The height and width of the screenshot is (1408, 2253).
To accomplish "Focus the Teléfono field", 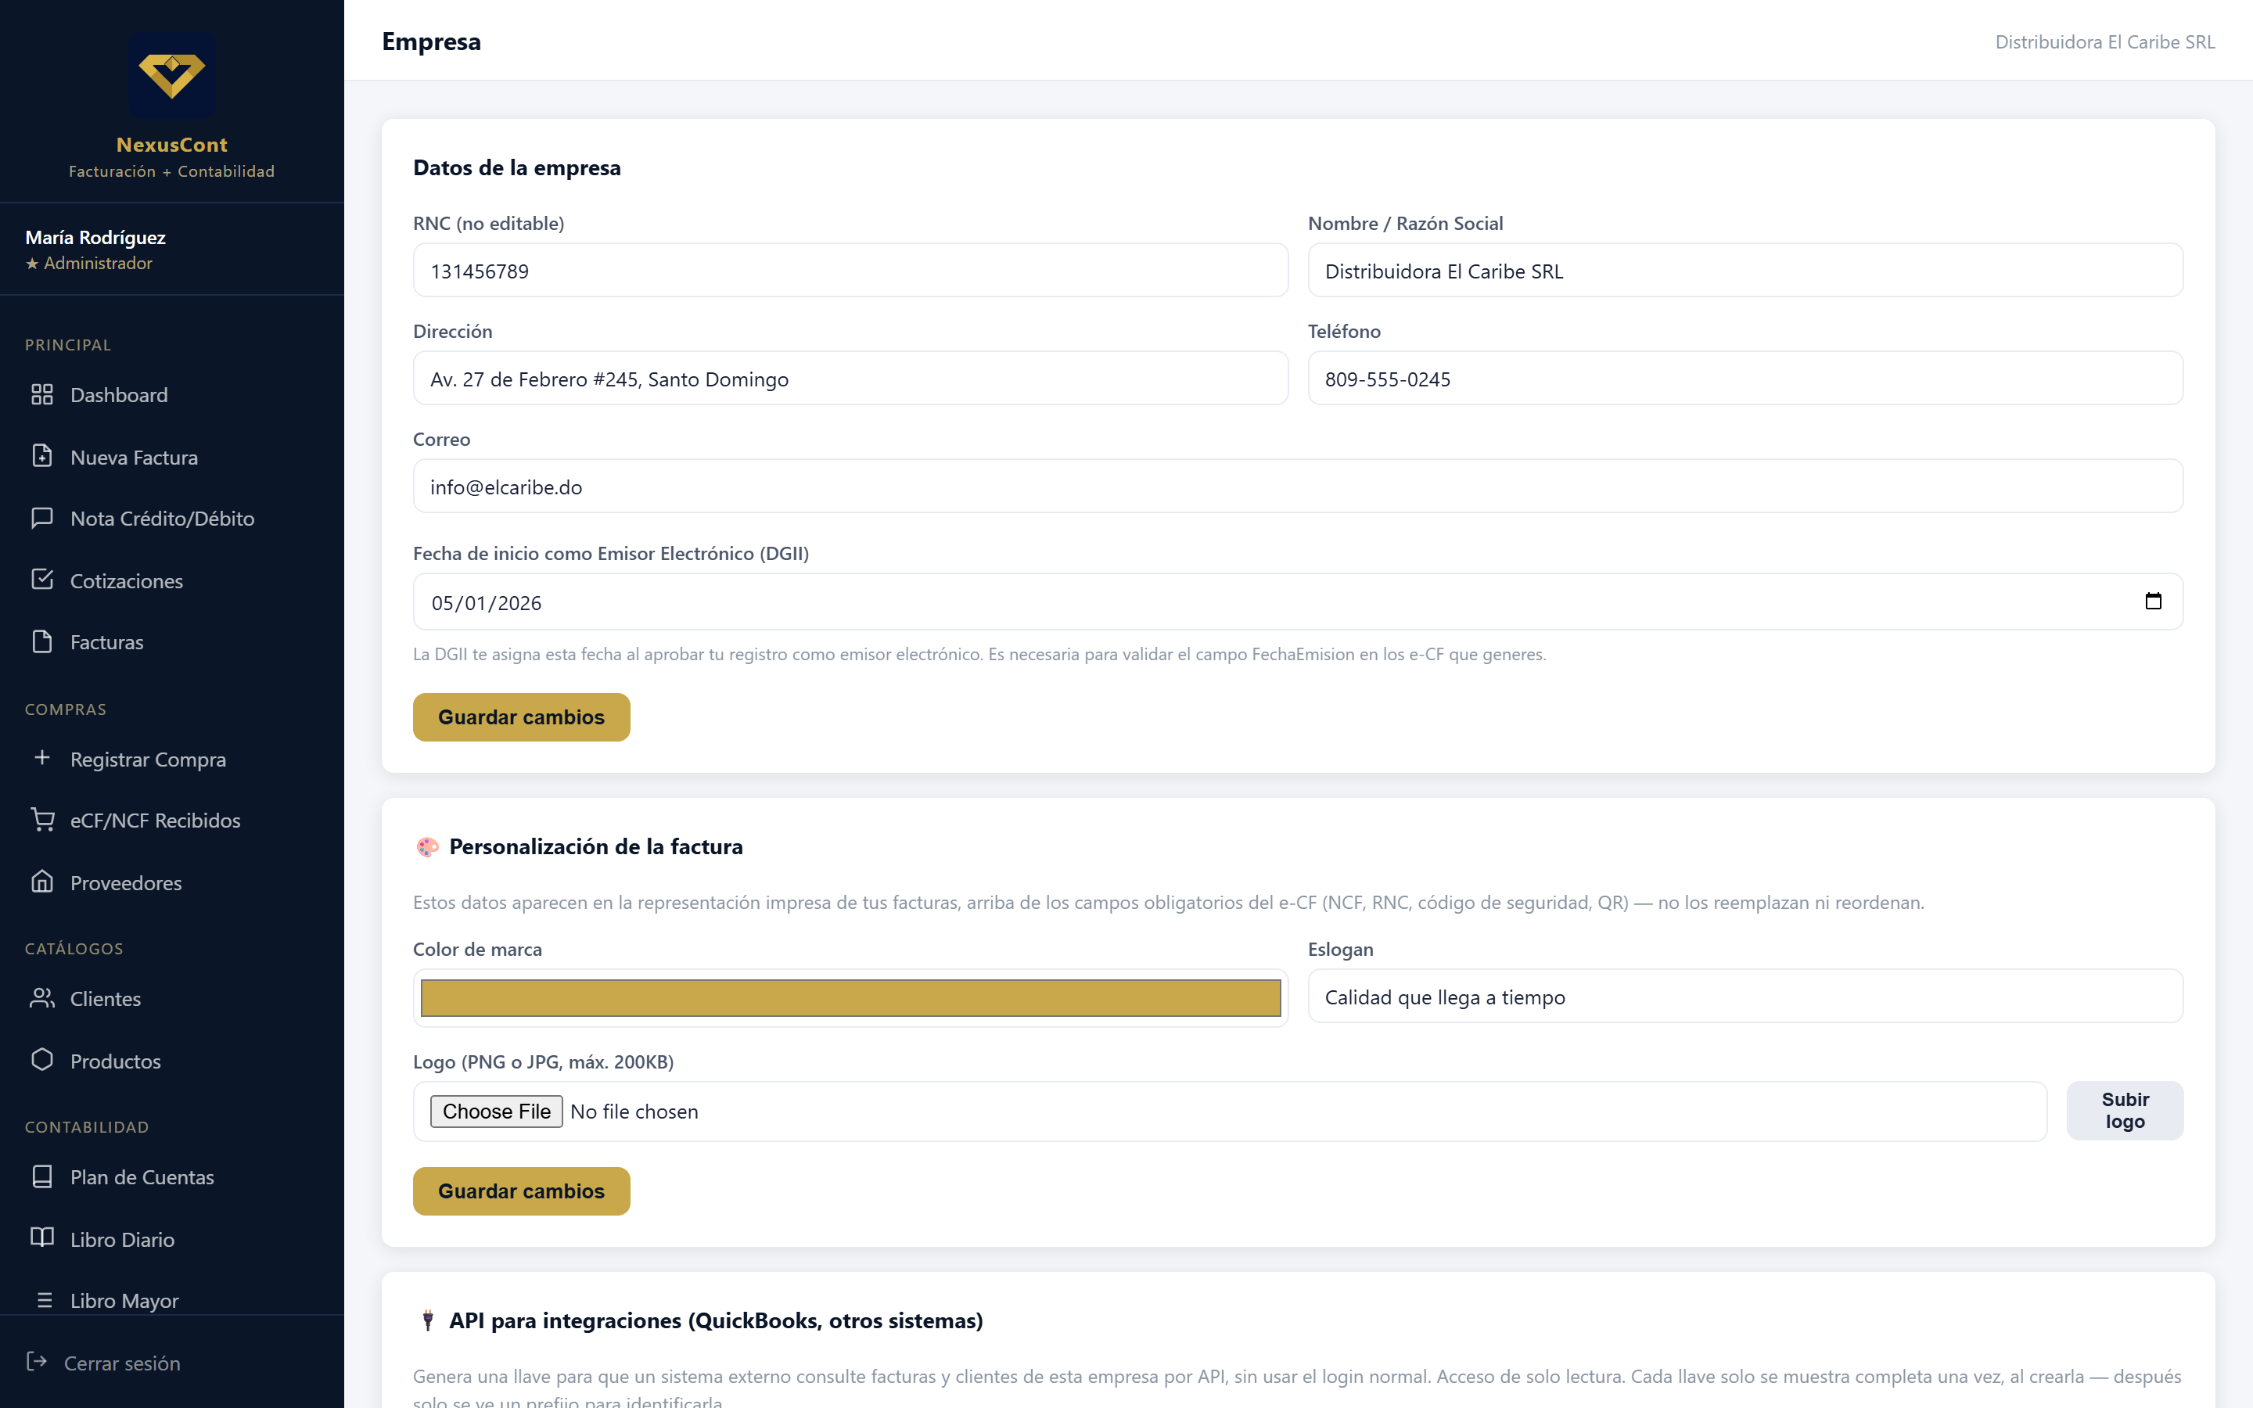I will tap(1745, 378).
